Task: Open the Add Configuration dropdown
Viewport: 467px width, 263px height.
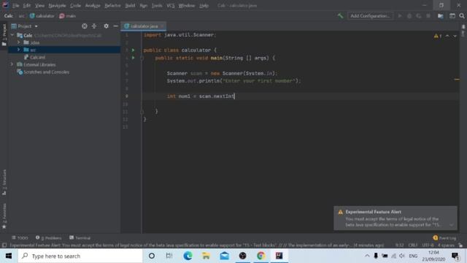Action: click(370, 16)
